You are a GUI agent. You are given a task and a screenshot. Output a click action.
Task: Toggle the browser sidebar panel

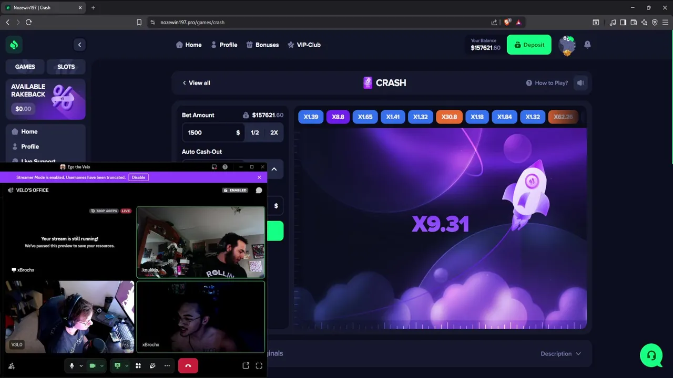623,22
